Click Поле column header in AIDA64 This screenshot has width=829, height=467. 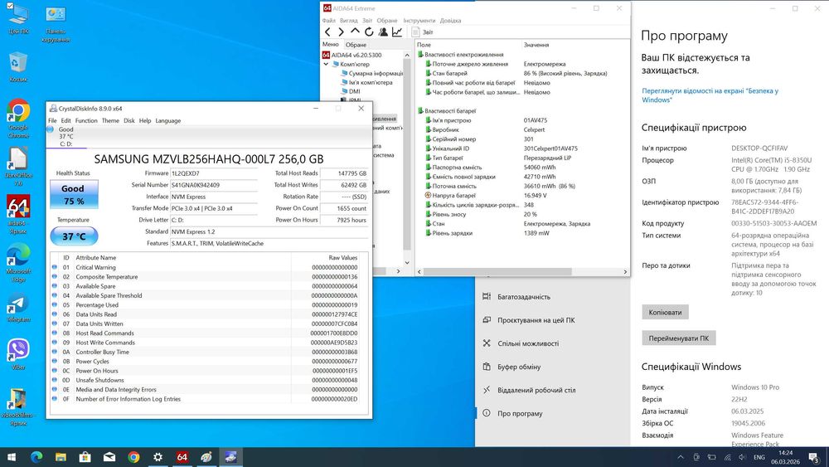[x=424, y=45]
